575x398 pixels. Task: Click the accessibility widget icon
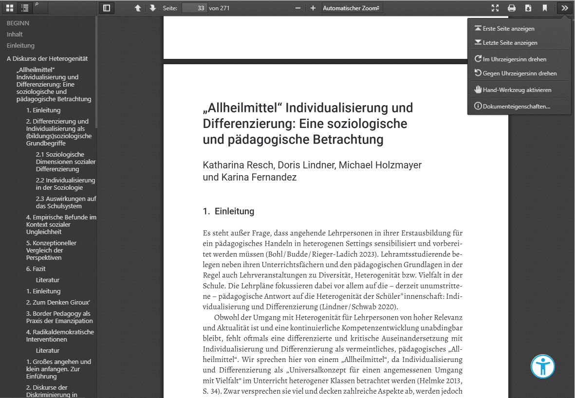click(542, 366)
